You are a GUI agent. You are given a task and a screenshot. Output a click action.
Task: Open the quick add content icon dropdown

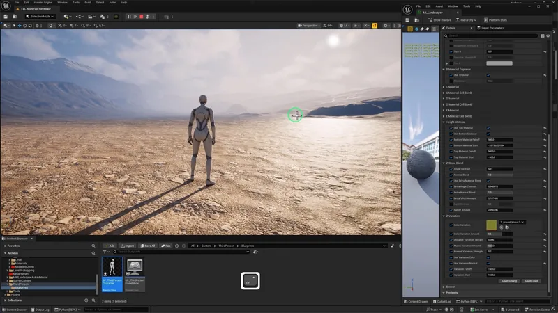(x=66, y=16)
